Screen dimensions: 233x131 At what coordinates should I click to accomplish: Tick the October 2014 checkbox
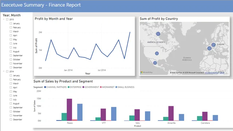point(11,111)
